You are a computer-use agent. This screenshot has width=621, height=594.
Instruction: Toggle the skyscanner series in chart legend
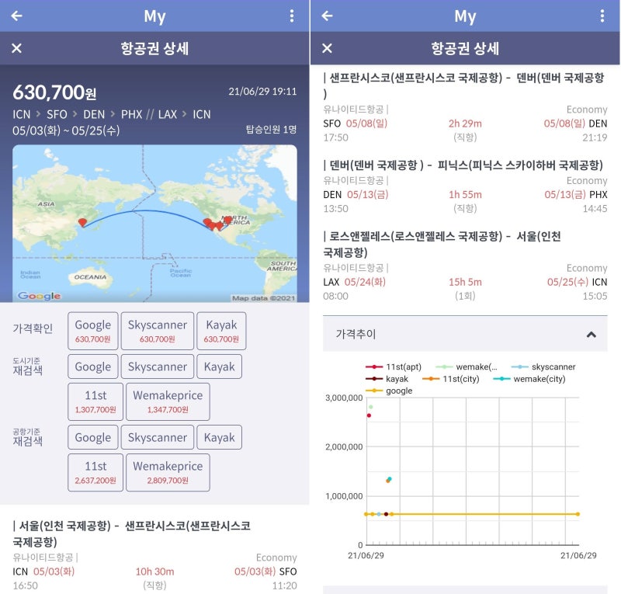click(x=543, y=367)
